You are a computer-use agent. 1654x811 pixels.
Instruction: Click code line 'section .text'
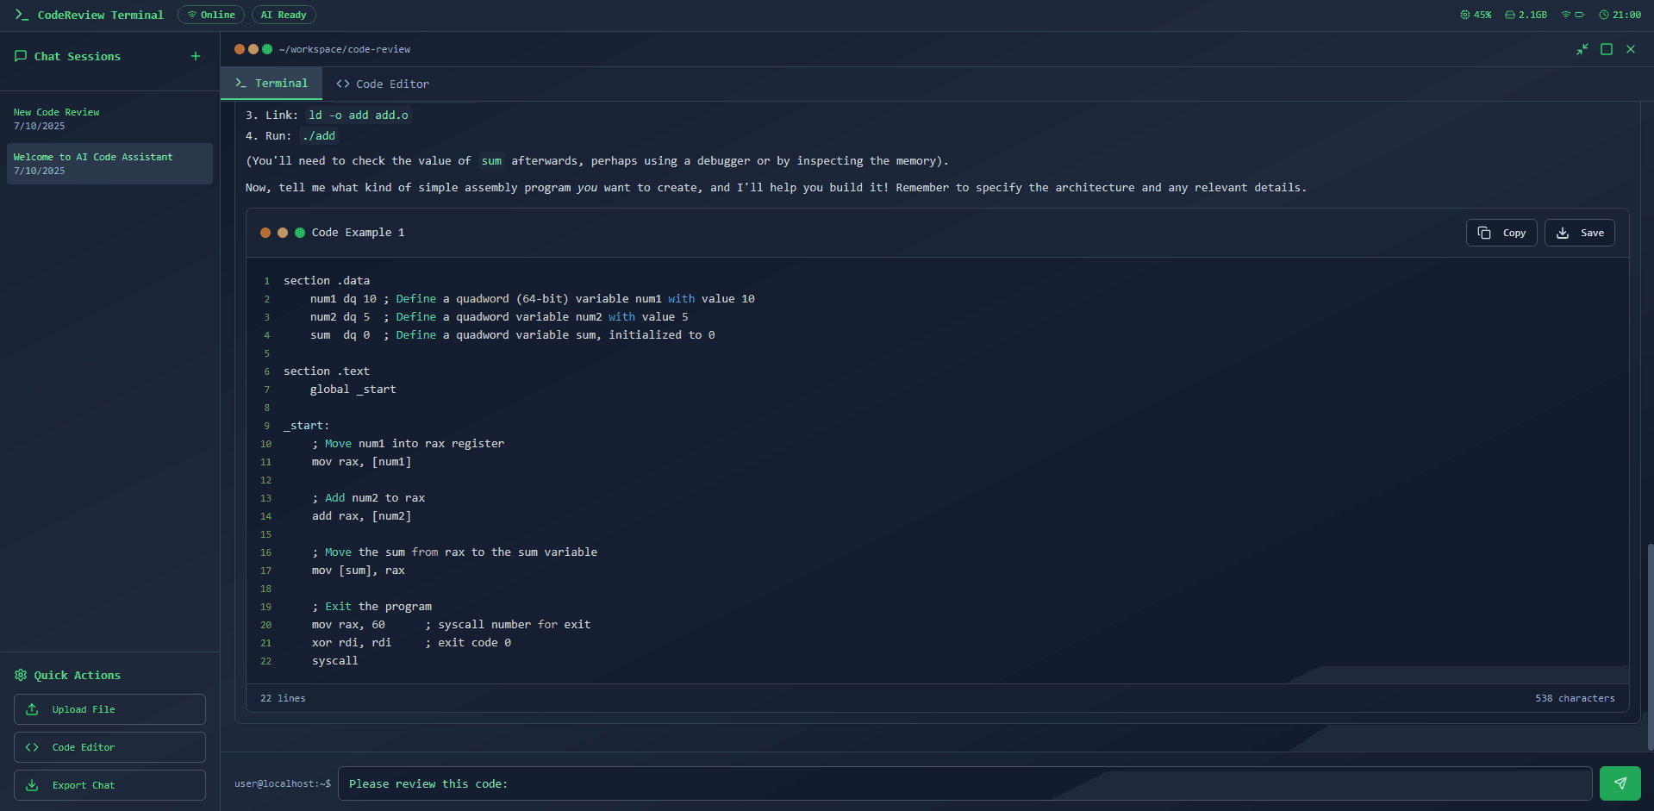tap(327, 371)
